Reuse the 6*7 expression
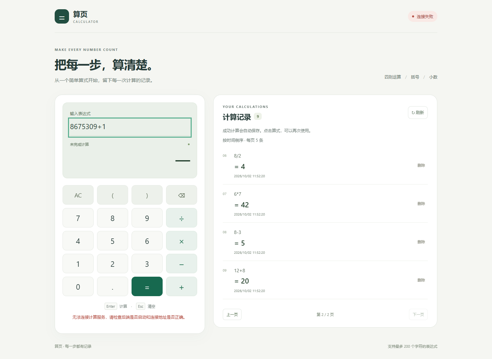Viewport: 492px width, 359px height. coord(237,194)
